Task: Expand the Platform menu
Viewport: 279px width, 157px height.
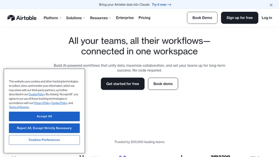Action: (x=52, y=18)
